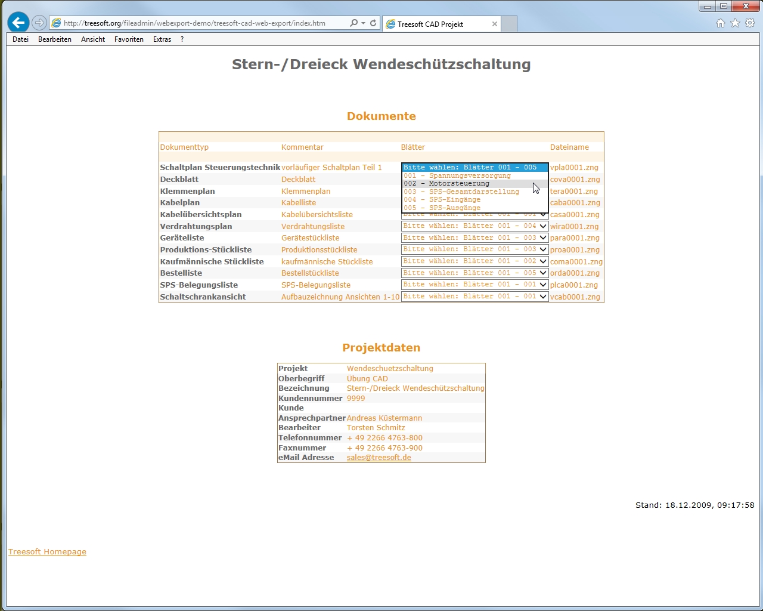Image resolution: width=763 pixels, height=611 pixels.
Task: Expand Blätter dropdown for Verdrahtungsplan row
Action: (474, 226)
